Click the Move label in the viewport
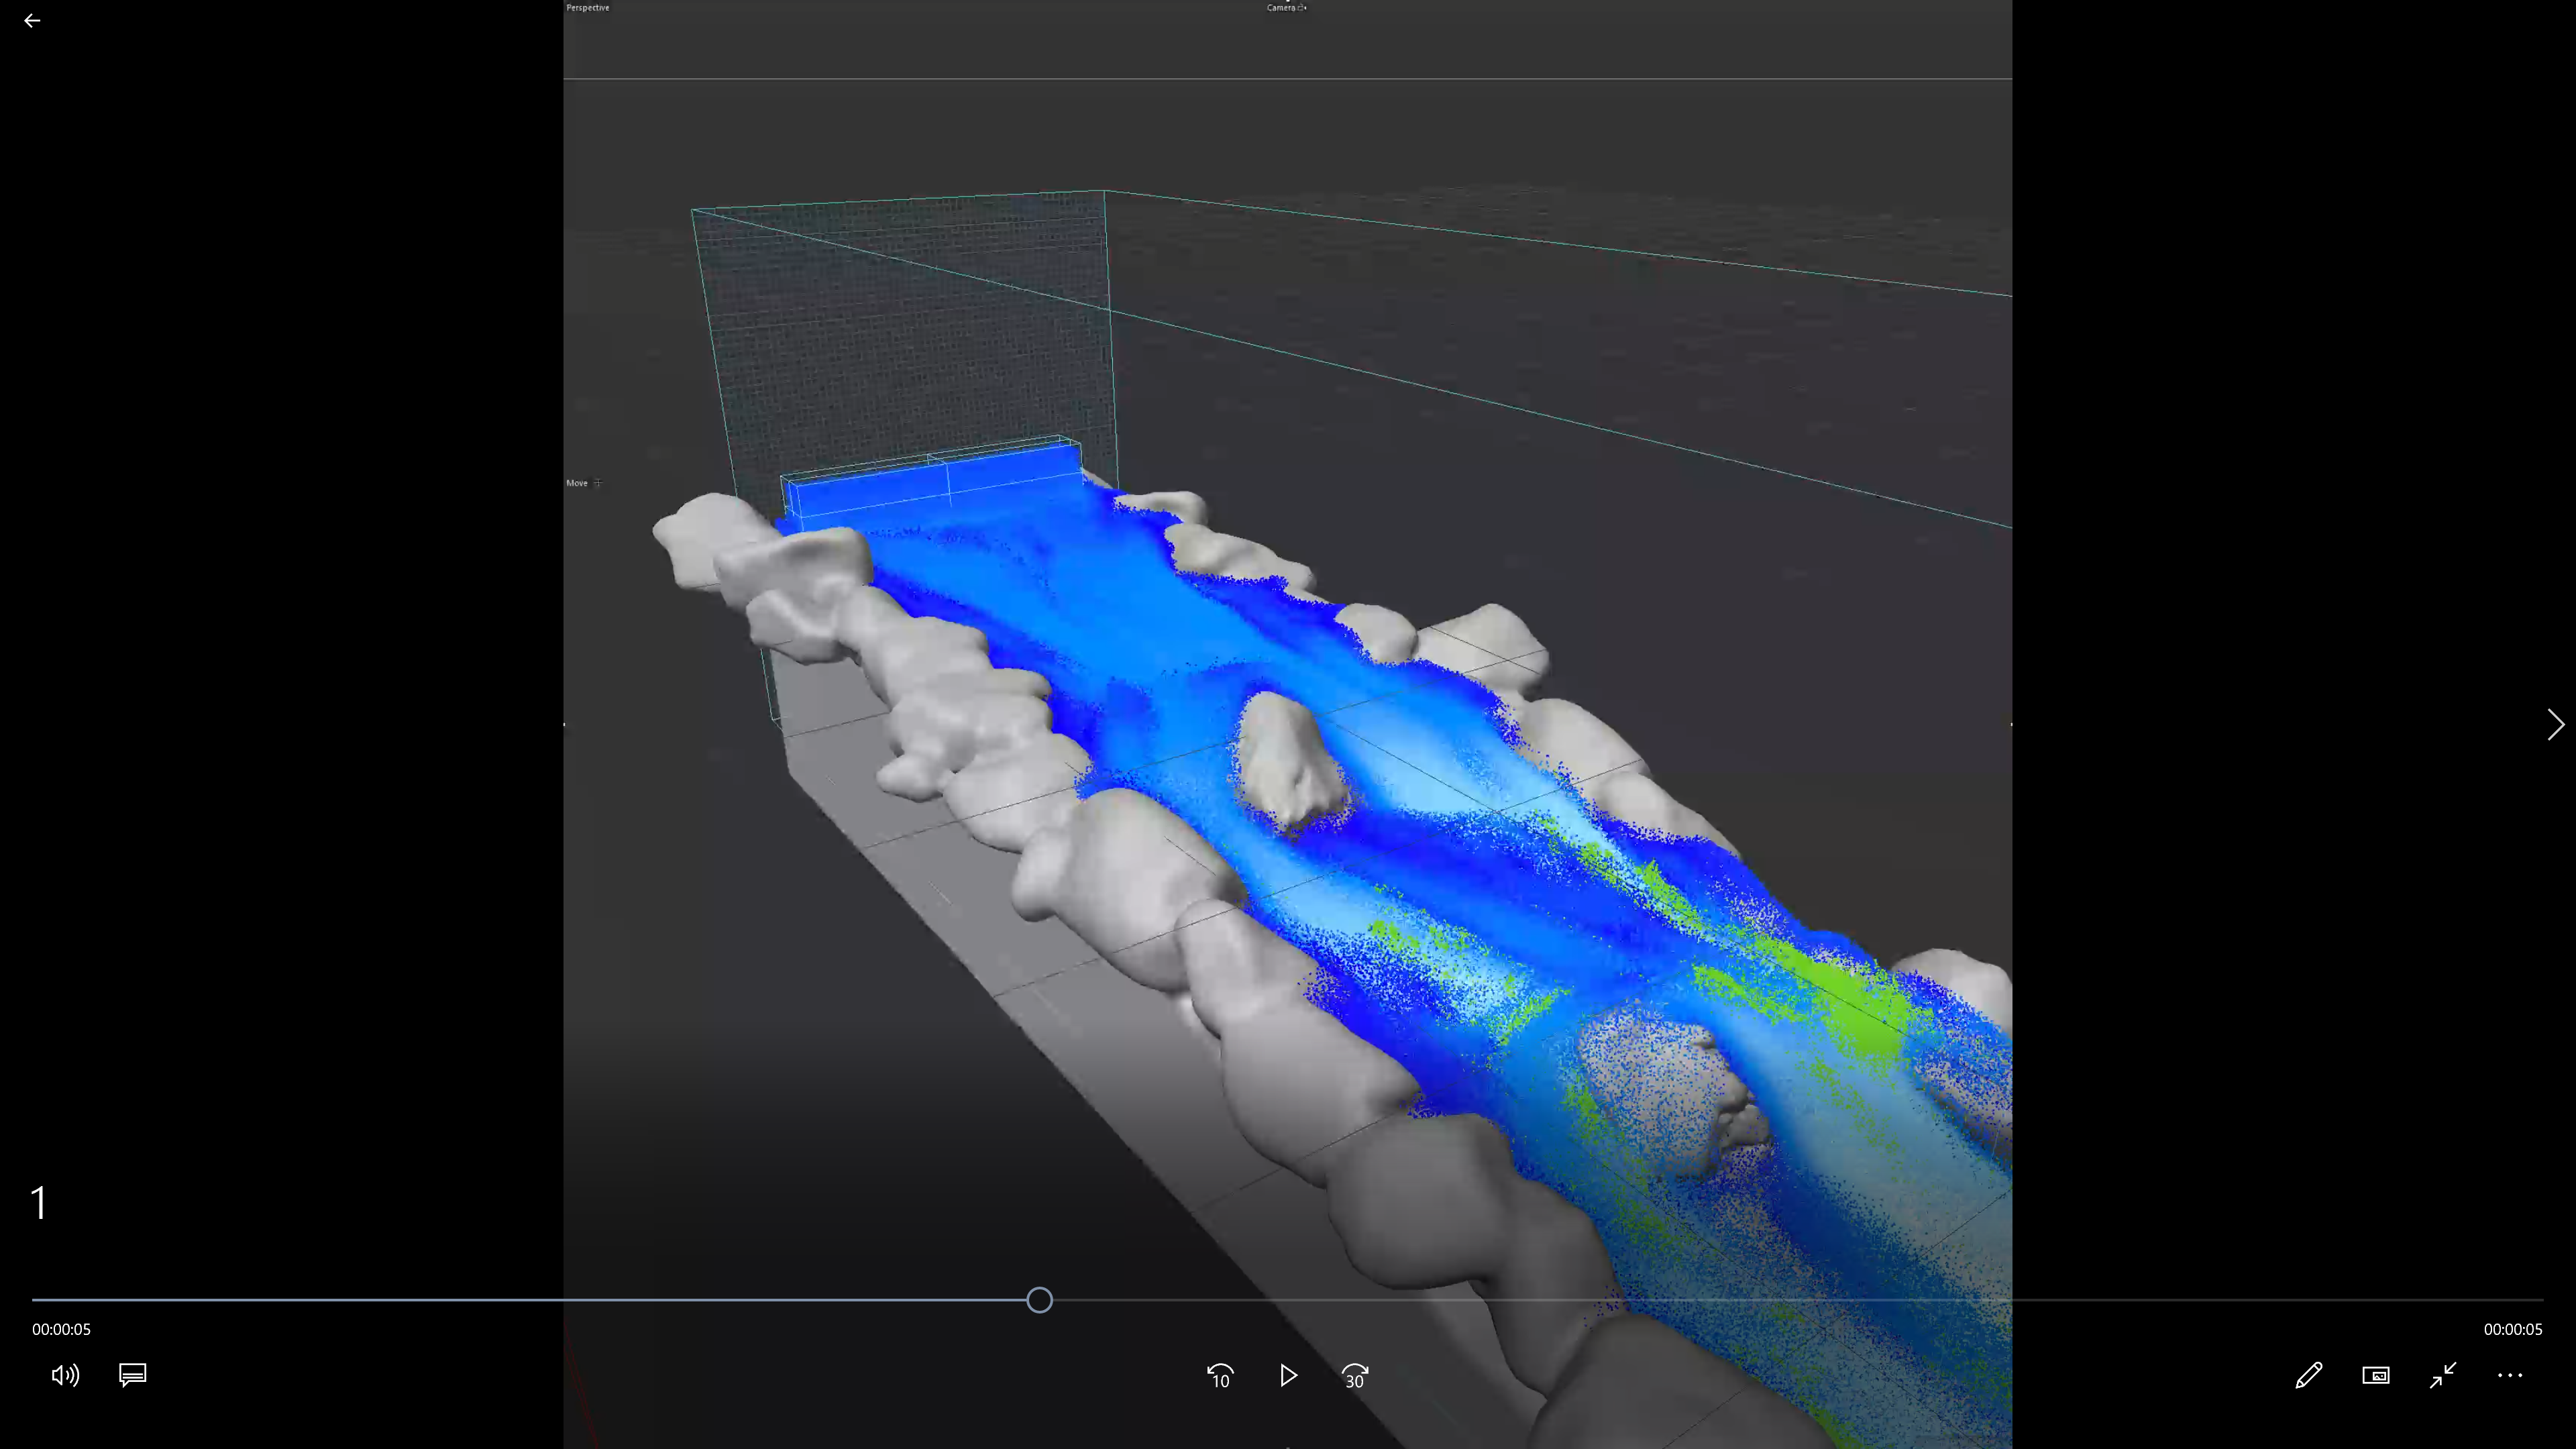This screenshot has width=2576, height=1449. coord(577,483)
